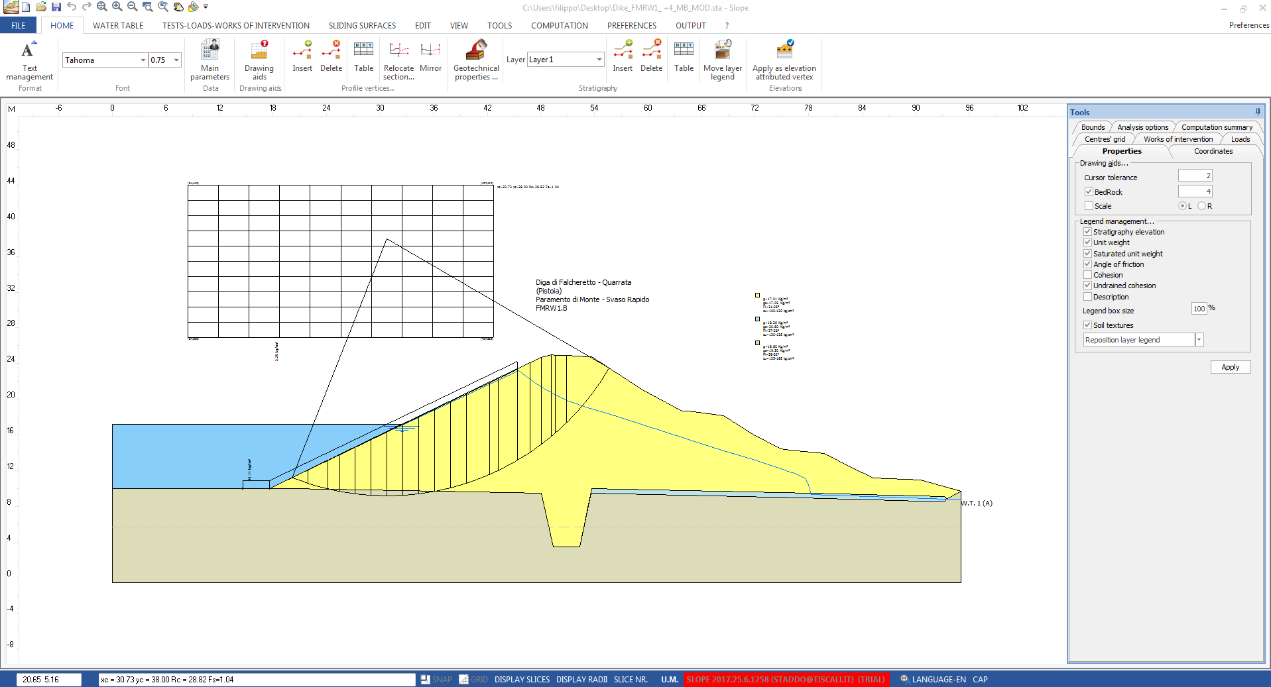Open the Tahoma font dropdown
The width and height of the screenshot is (1271, 687).
[143, 60]
